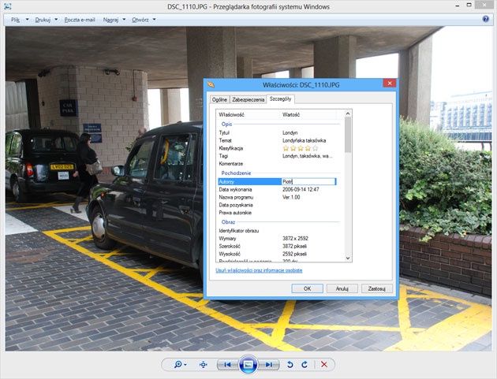This screenshot has height=379, width=497.
Task: Select the Komentarze property row
Action: (279, 164)
